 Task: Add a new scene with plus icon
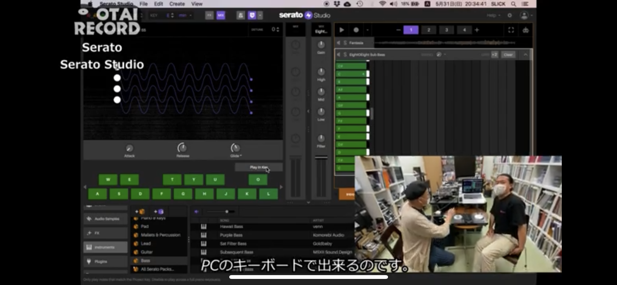tap(477, 30)
